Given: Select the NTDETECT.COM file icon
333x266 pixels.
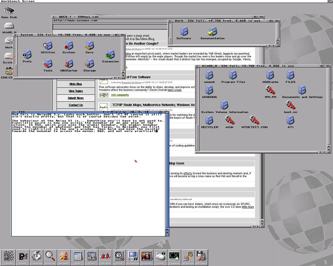Looking at the screenshot, I should [x=254, y=122].
